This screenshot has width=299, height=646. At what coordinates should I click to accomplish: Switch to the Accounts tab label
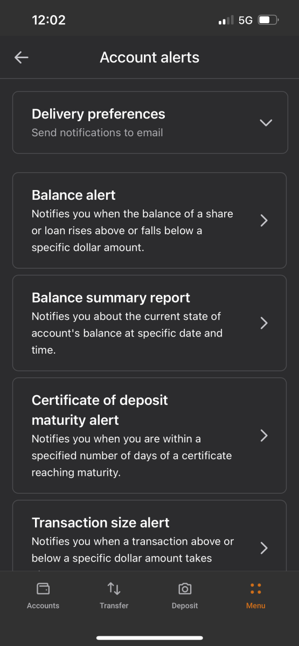pos(43,606)
